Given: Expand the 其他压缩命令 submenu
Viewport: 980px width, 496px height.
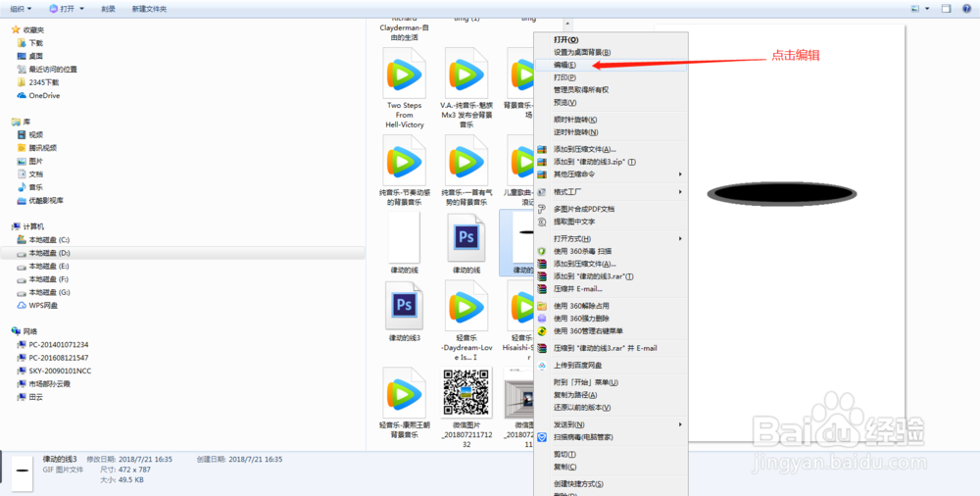Looking at the screenshot, I should pyautogui.click(x=612, y=174).
